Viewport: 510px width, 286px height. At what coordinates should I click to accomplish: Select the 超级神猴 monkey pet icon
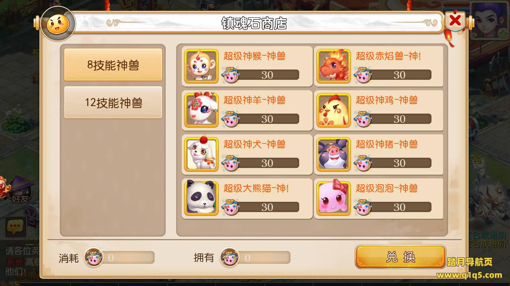click(202, 66)
